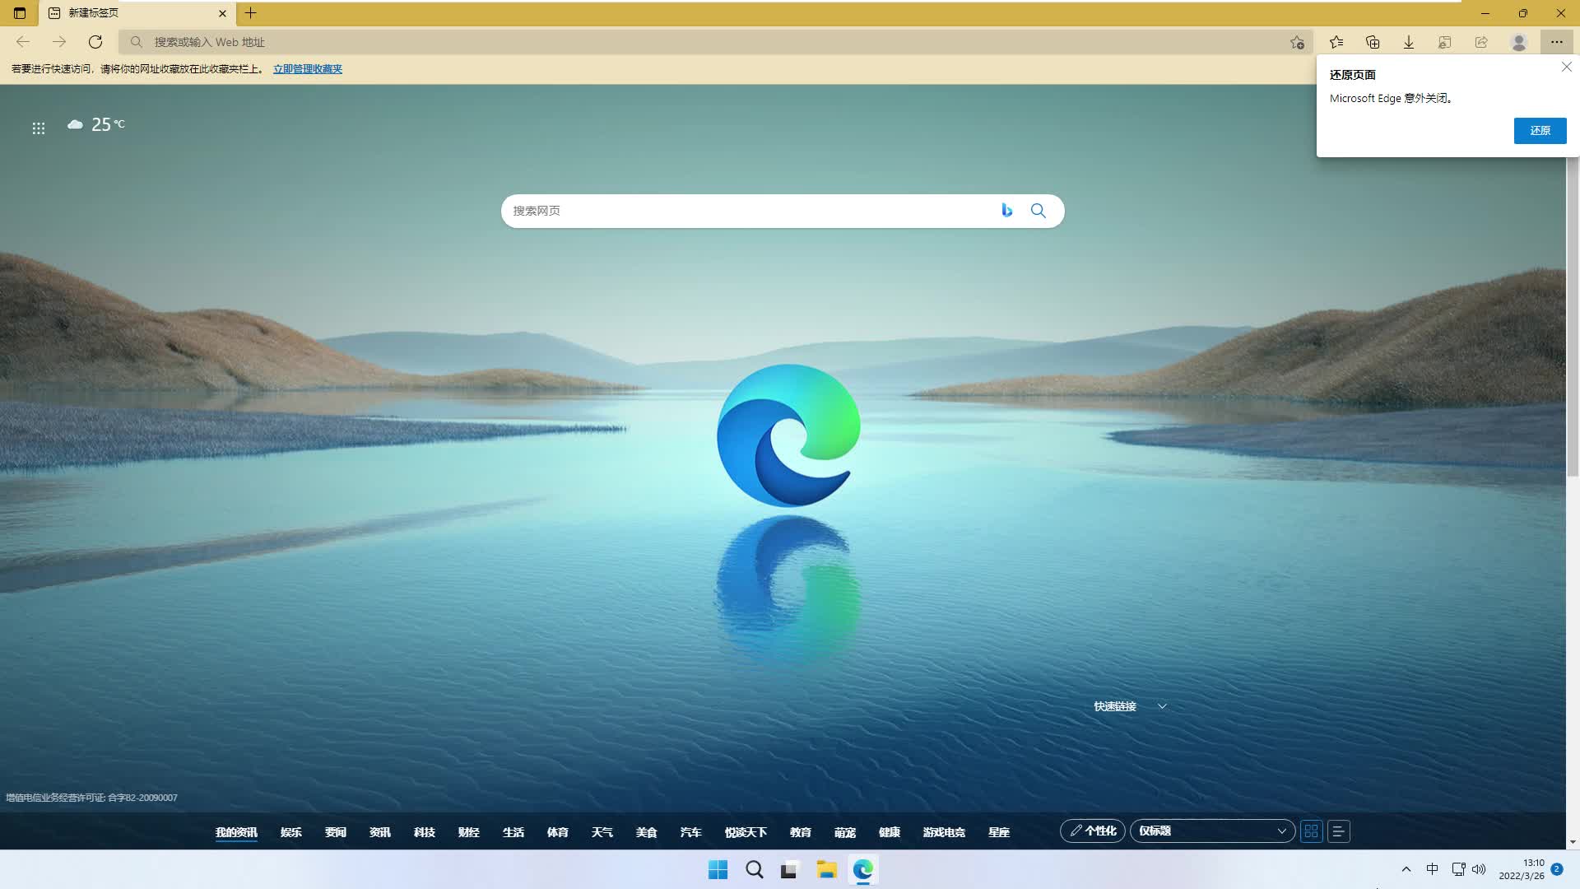The width and height of the screenshot is (1580, 889).
Task: Select the 娱乐 feed tab
Action: 291,832
